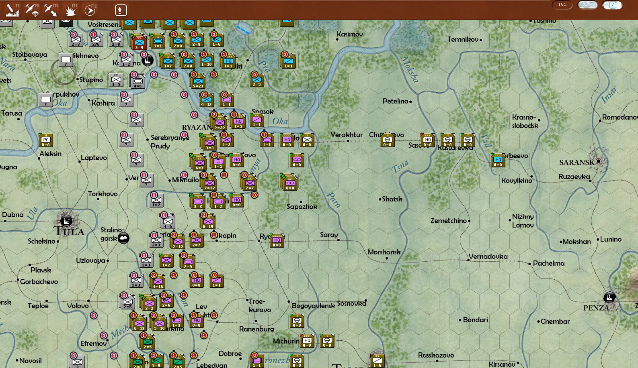Activate the F9 air transport paradrop mode
Viewport: 638px width, 368px height.
pyautogui.click(x=32, y=10)
